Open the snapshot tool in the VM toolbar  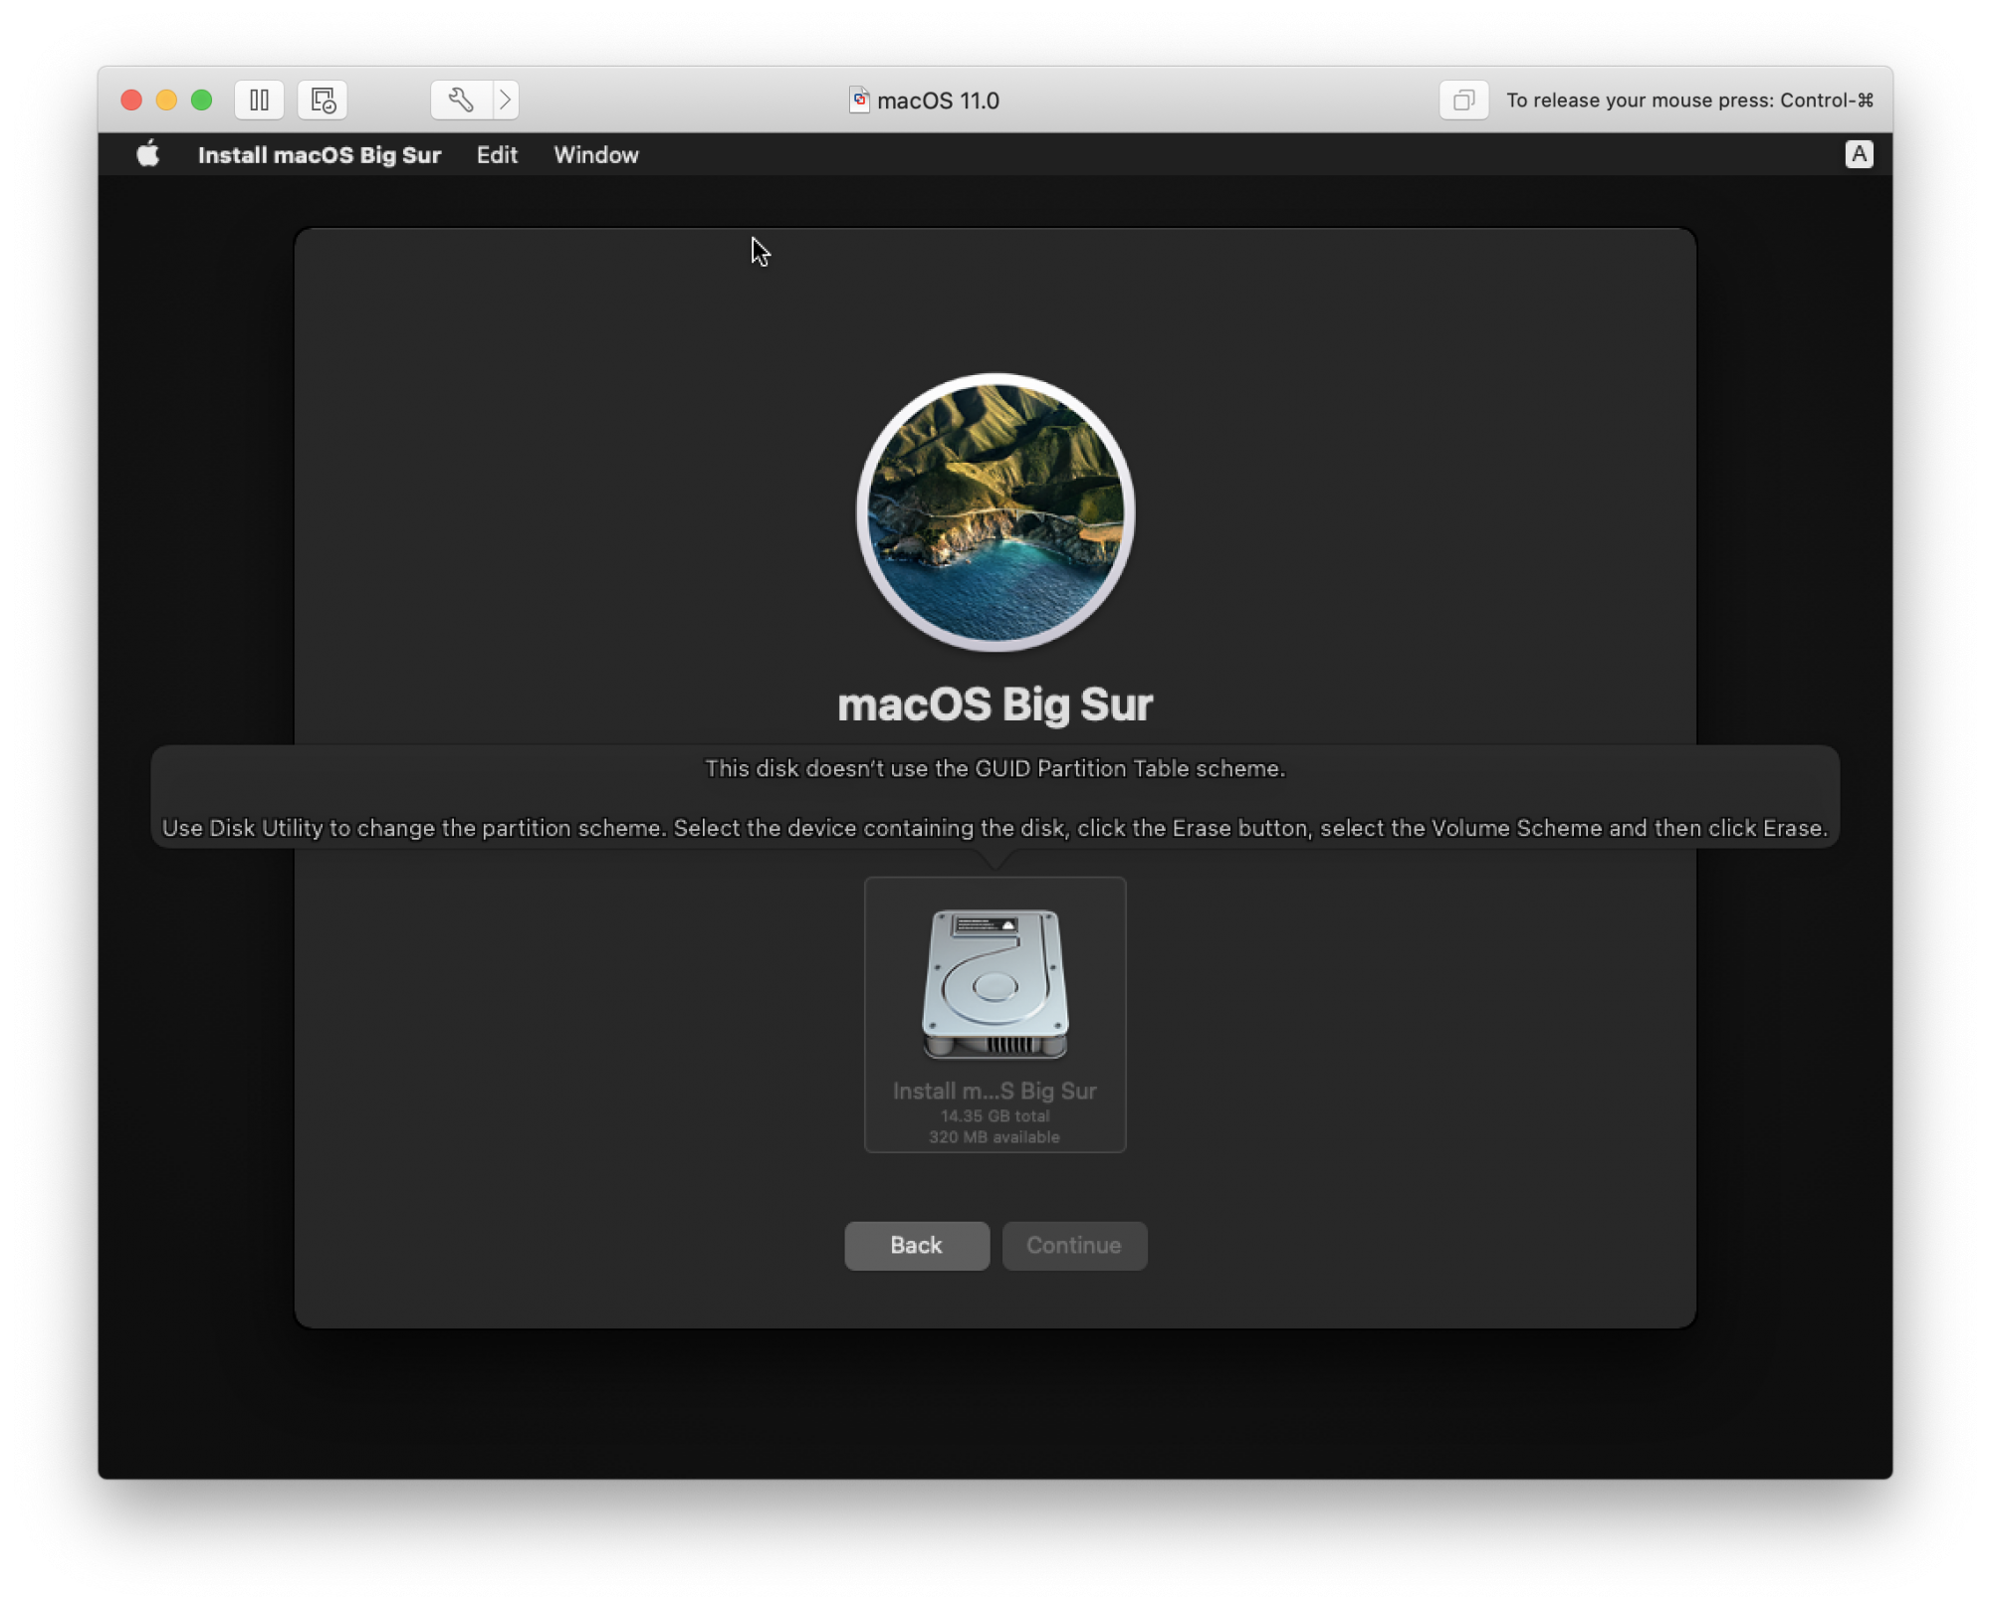point(321,101)
